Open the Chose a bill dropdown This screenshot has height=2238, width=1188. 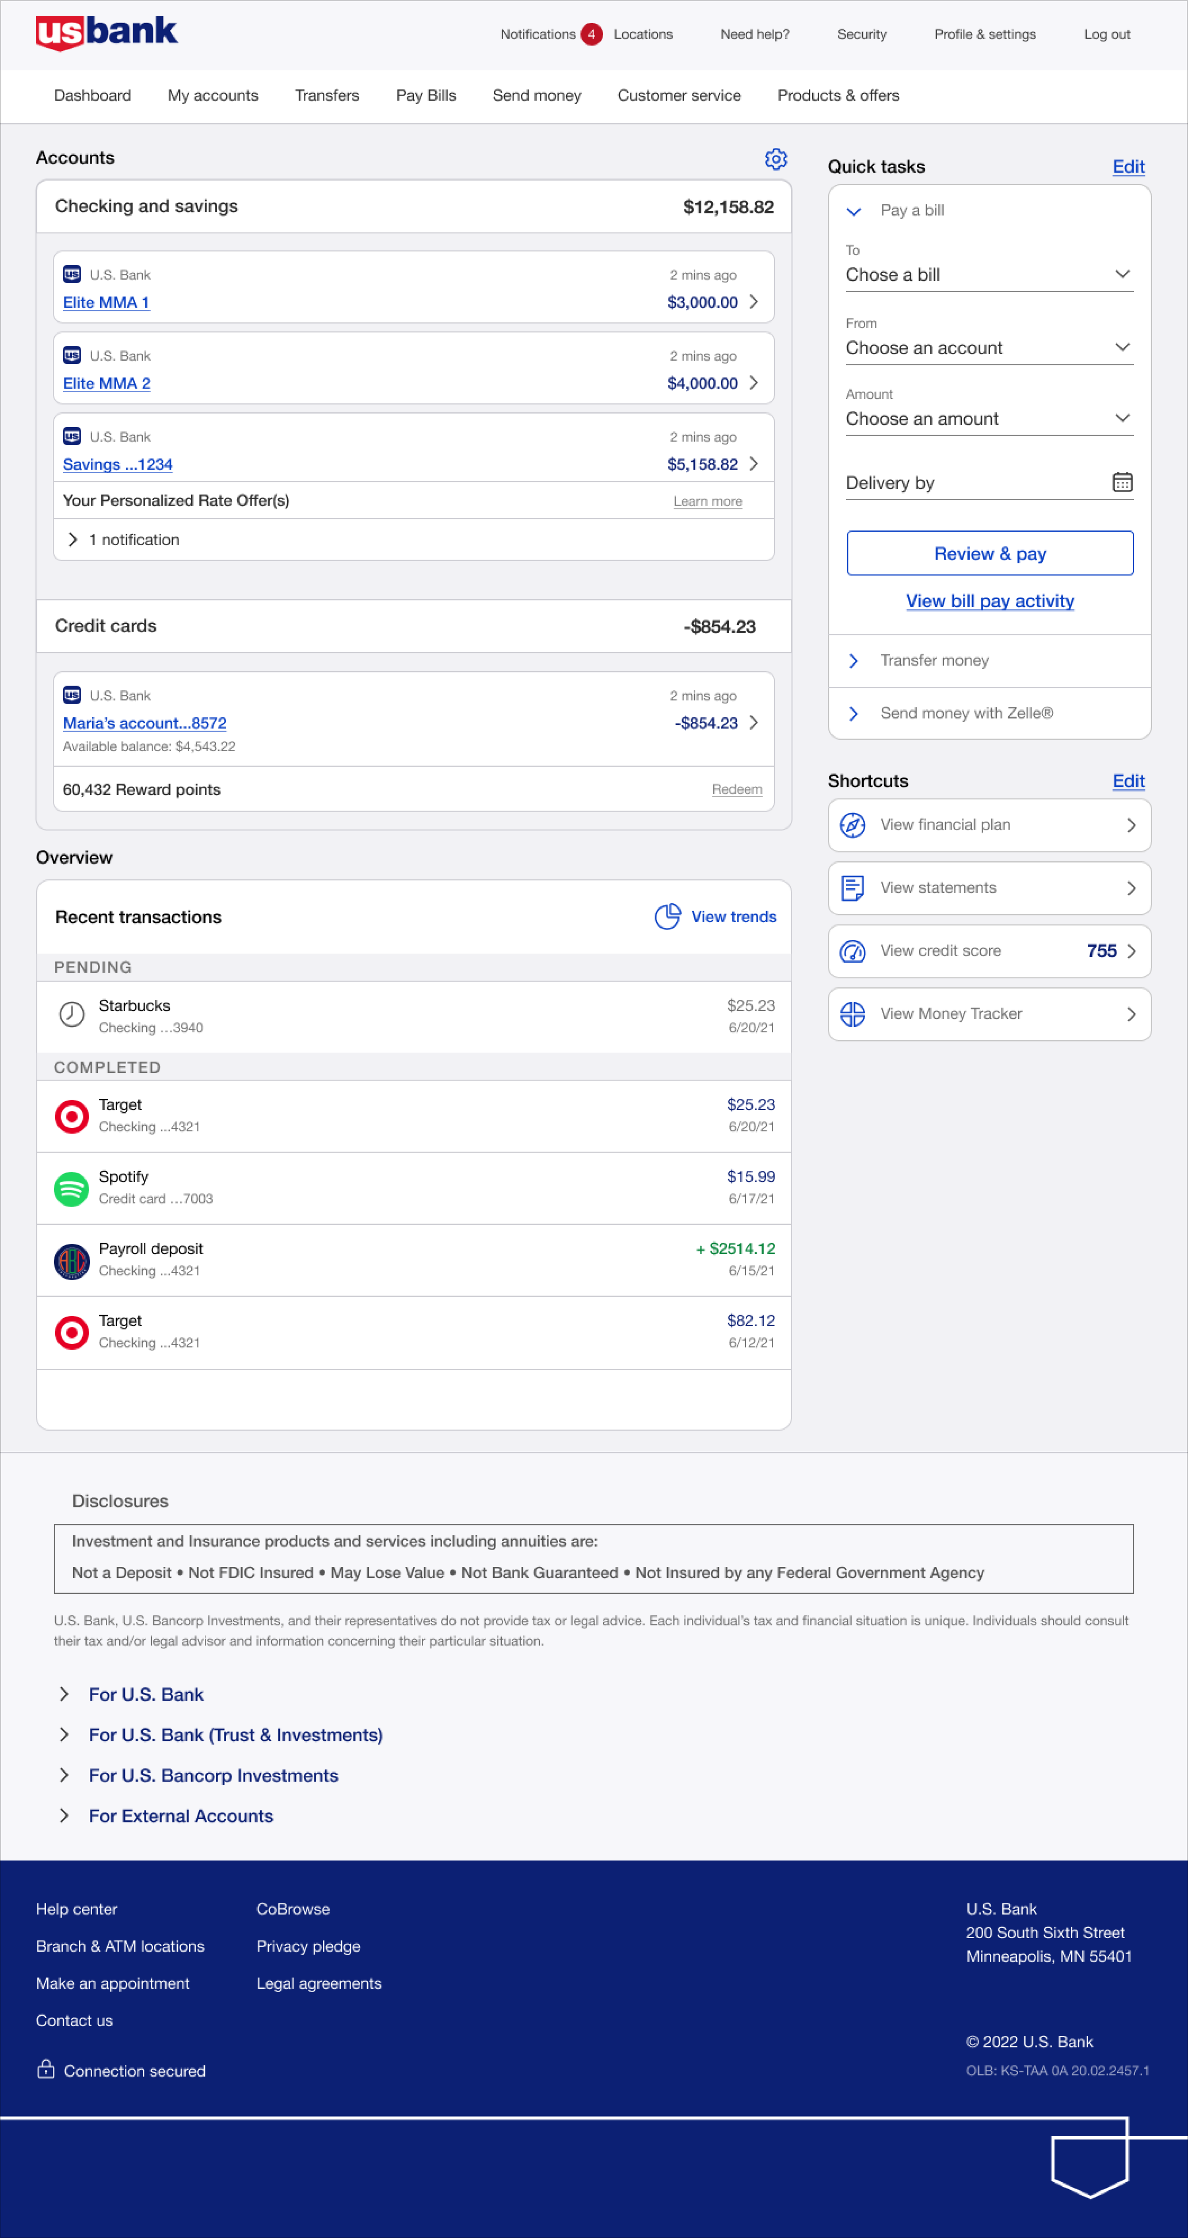[x=989, y=274]
